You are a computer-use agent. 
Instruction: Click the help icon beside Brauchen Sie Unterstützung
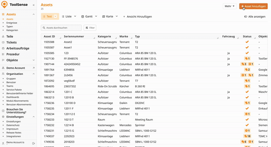[3, 111]
